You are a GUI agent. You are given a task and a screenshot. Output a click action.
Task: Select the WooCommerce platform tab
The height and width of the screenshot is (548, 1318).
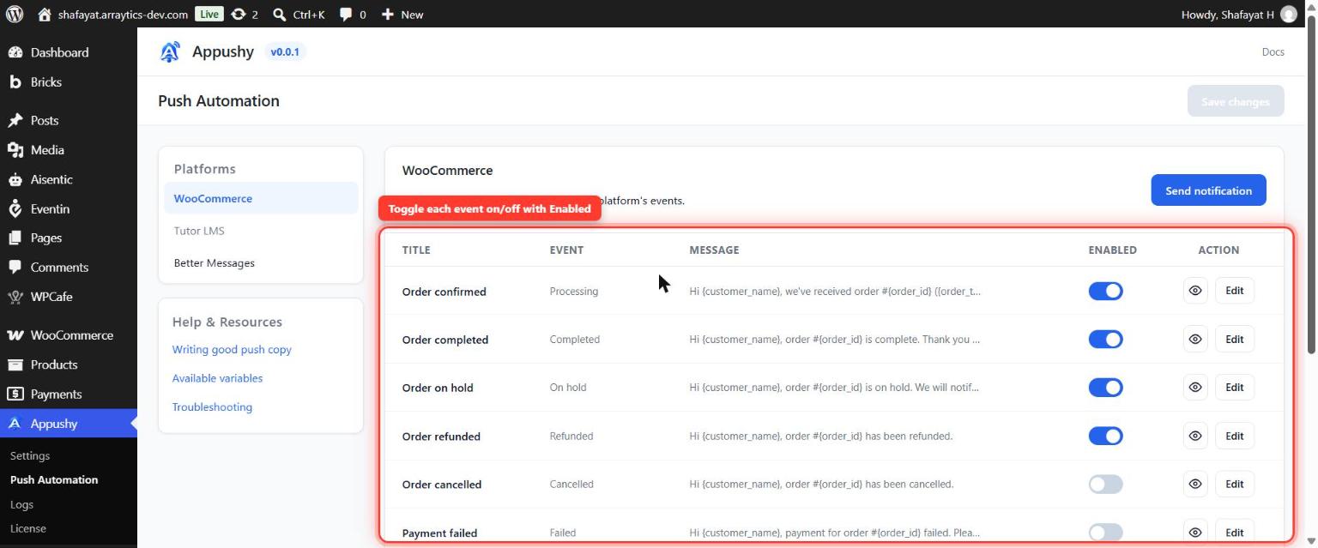(261, 198)
